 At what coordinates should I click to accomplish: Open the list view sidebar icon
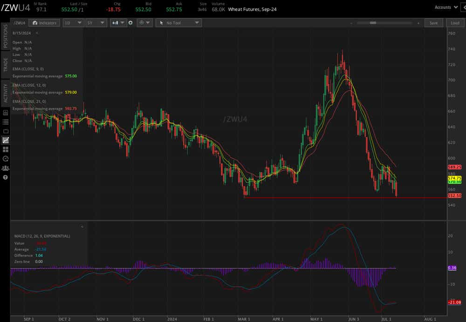tap(6, 122)
